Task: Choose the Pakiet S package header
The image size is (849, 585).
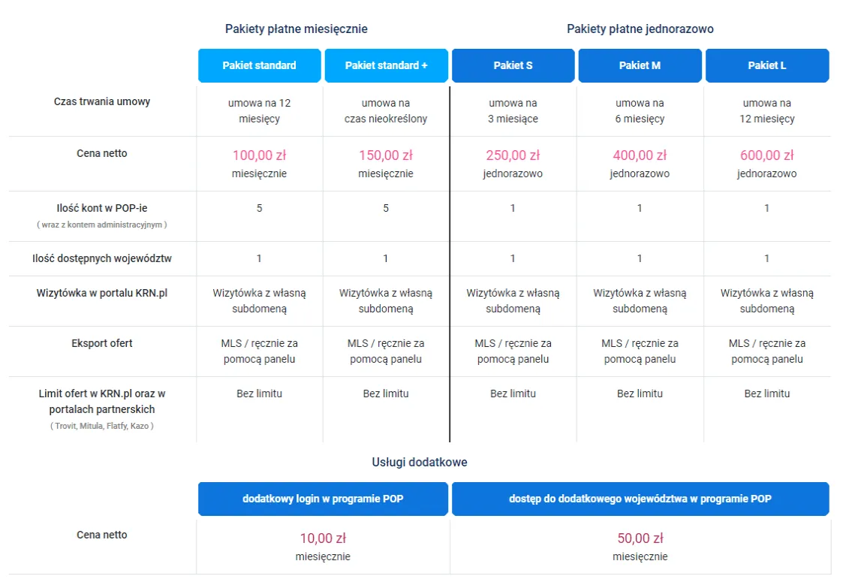Action: pos(513,65)
